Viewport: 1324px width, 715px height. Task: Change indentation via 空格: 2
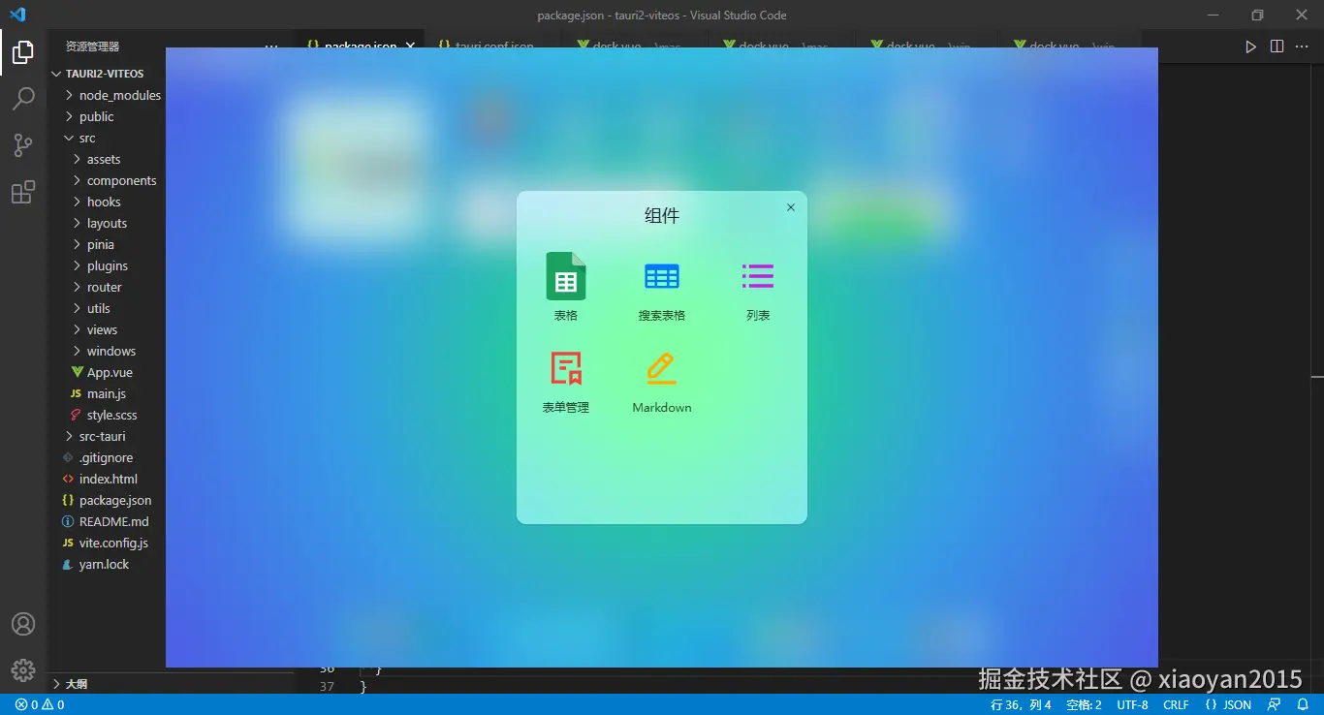[1084, 704]
